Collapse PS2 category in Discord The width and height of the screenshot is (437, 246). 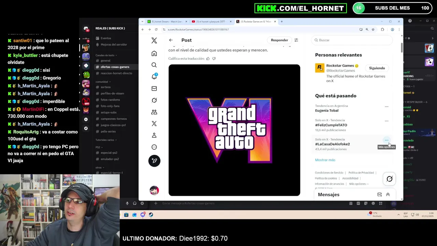coord(99,147)
